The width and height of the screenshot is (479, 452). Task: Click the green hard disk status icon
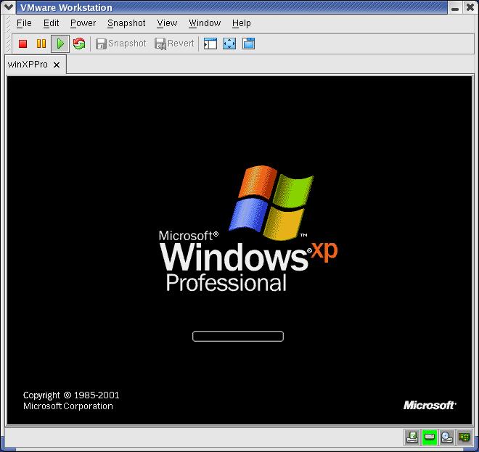(x=429, y=437)
